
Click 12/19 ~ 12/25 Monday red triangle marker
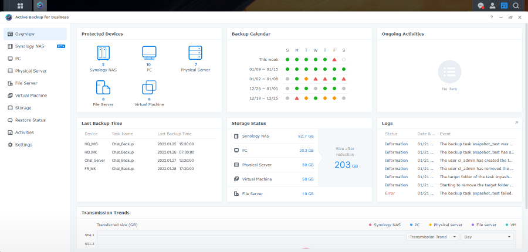tap(297, 98)
